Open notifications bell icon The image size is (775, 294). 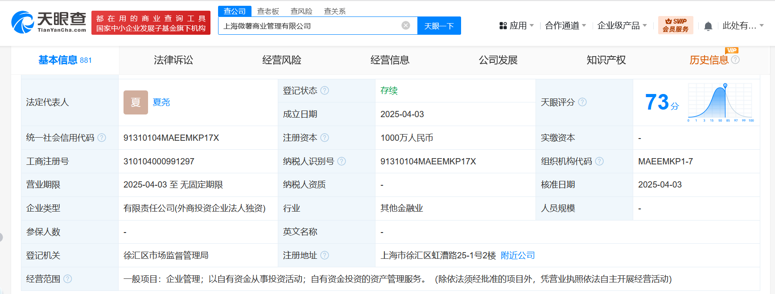tap(708, 26)
